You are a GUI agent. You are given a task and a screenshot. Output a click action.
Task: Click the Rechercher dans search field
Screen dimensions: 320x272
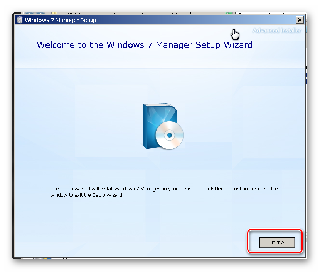pos(270,14)
